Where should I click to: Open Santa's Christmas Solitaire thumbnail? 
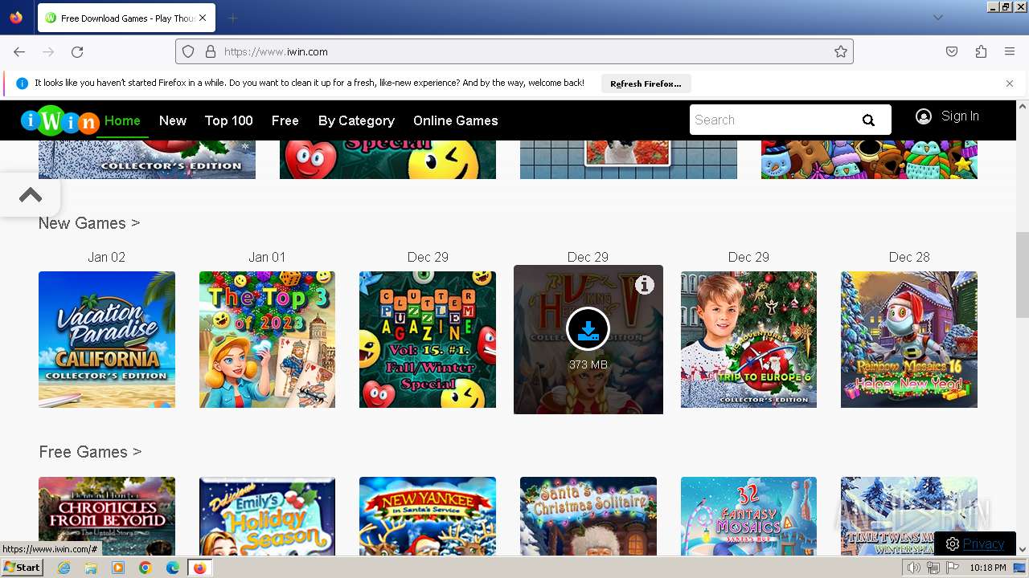pyautogui.click(x=588, y=516)
